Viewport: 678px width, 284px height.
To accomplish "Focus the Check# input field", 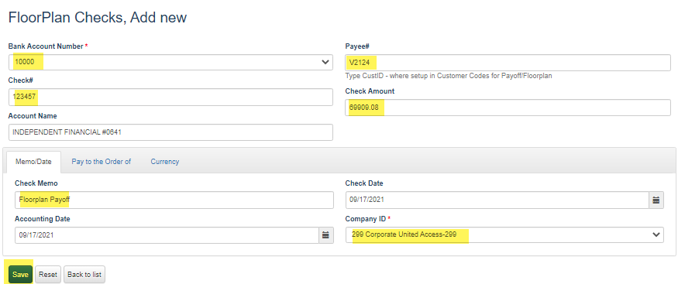I will [x=170, y=97].
